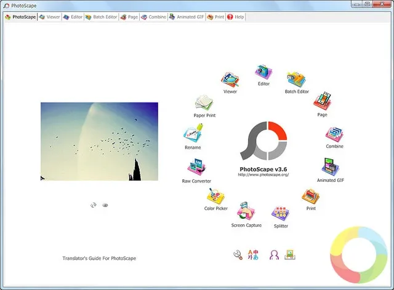
Task: Close the PhotoScape window
Action: pyautogui.click(x=382, y=4)
